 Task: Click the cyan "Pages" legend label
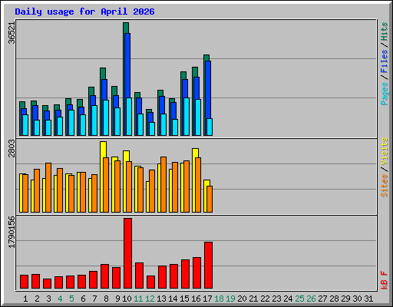pyautogui.click(x=385, y=94)
